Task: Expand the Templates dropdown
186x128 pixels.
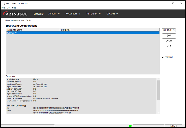Action: click(93, 13)
